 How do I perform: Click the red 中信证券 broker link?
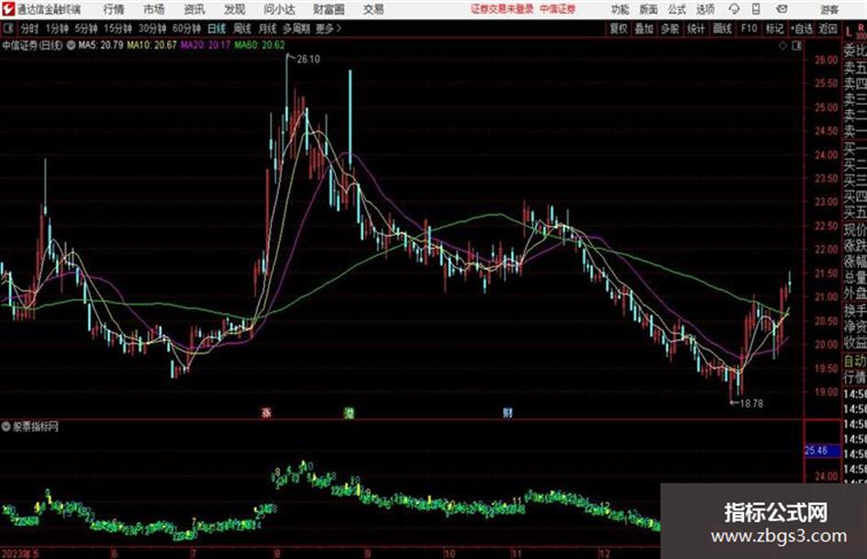(558, 9)
